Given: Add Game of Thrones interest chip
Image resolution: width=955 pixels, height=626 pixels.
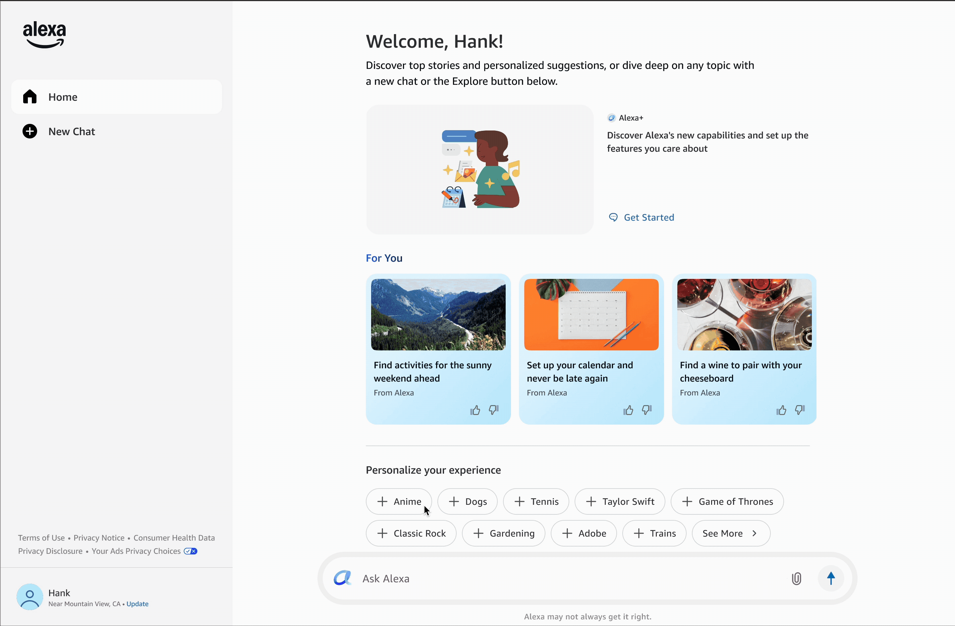Looking at the screenshot, I should tap(727, 501).
